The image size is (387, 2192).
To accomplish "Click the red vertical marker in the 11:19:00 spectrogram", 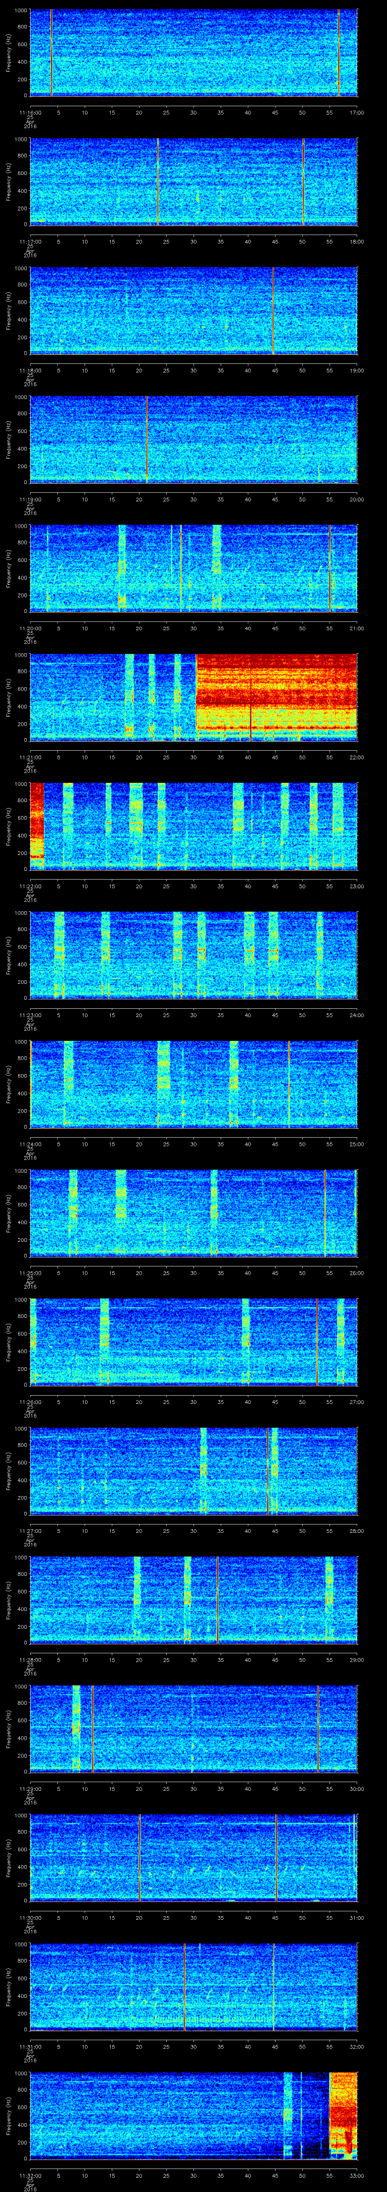I will click(x=146, y=439).
